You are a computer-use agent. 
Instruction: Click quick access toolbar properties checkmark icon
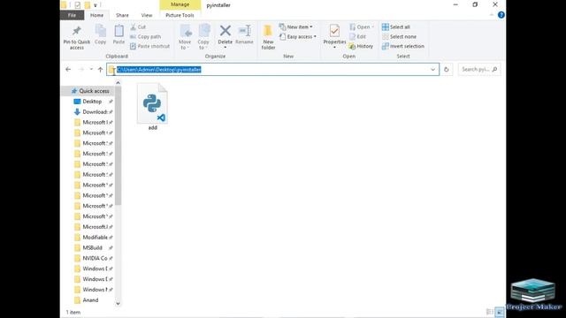click(77, 5)
